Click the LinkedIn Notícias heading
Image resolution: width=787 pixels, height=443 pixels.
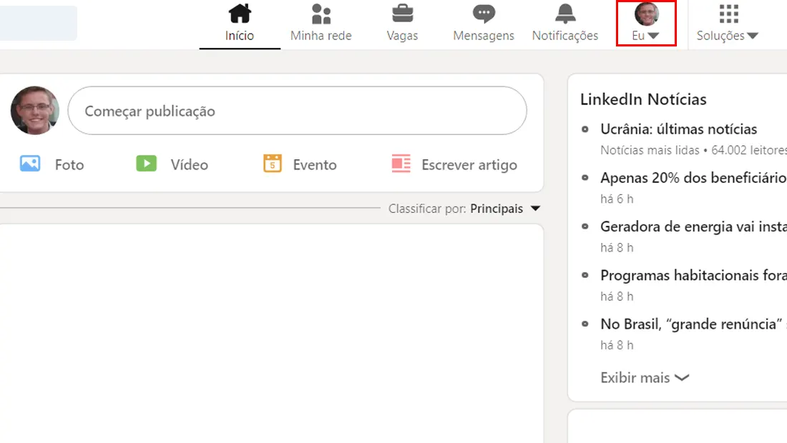point(643,99)
